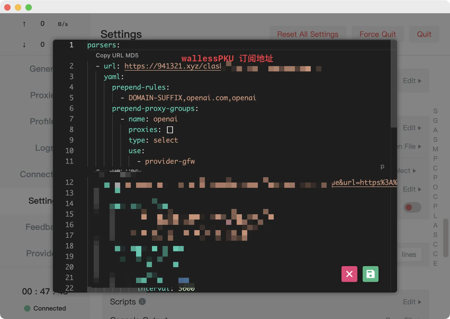Screen dimensions: 450x319
Task: Click the Scripts info icon
Action: click(142, 302)
